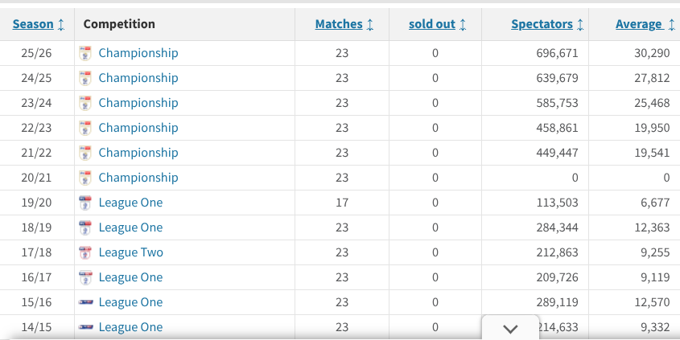Viewport: 680px width, 340px height.
Task: Click the sort arrows beside Spectators
Action: click(x=580, y=24)
